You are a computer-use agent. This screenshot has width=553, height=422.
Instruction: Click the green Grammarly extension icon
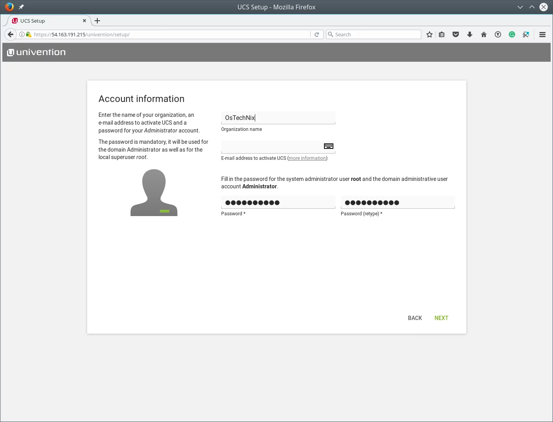[x=512, y=34]
